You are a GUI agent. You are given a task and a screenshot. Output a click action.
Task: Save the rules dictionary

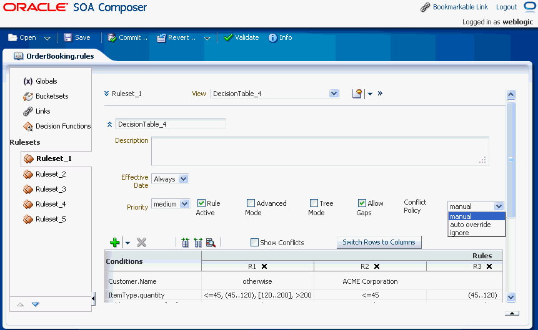point(77,37)
